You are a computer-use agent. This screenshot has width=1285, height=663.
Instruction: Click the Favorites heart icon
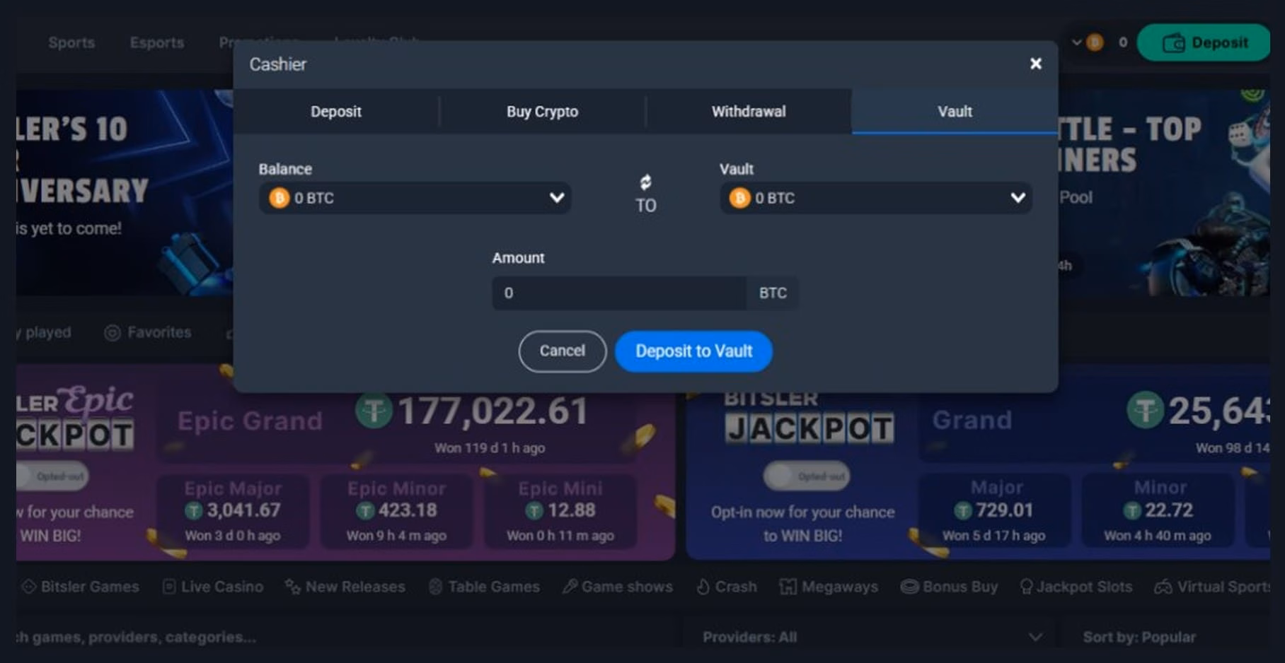tap(112, 333)
